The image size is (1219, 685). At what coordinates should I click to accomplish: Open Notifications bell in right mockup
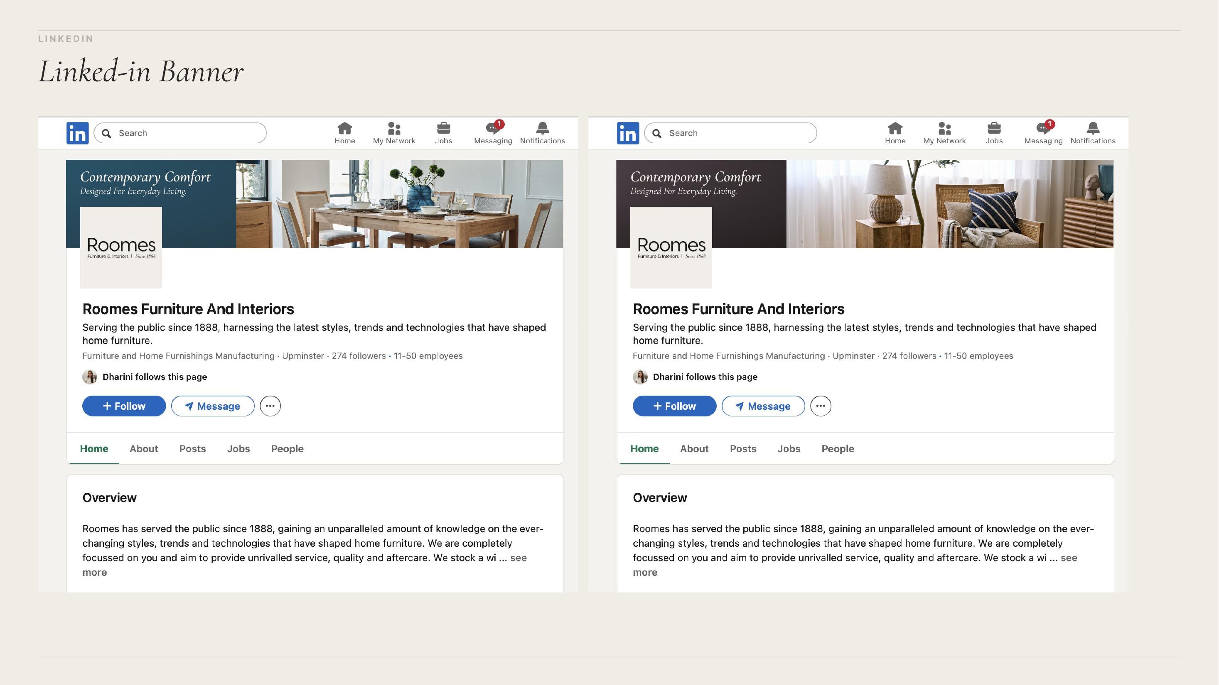coord(1093,128)
